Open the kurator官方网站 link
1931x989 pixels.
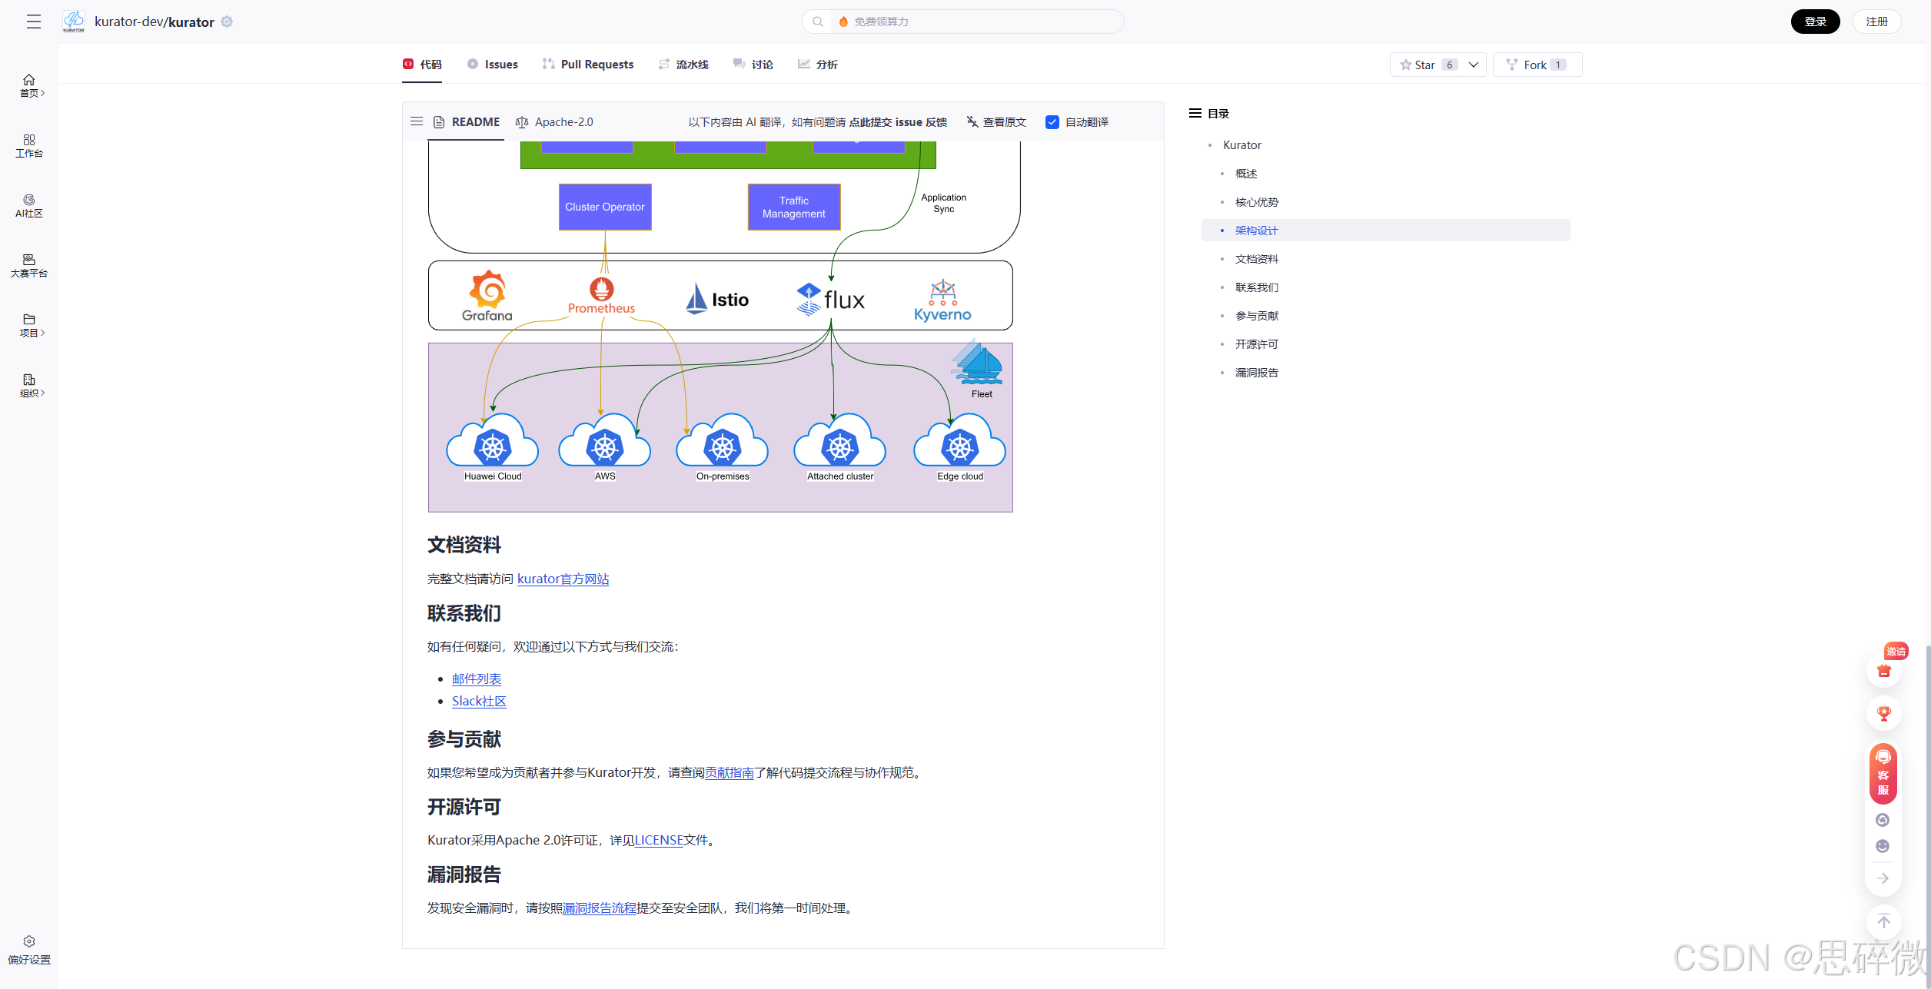coord(563,579)
